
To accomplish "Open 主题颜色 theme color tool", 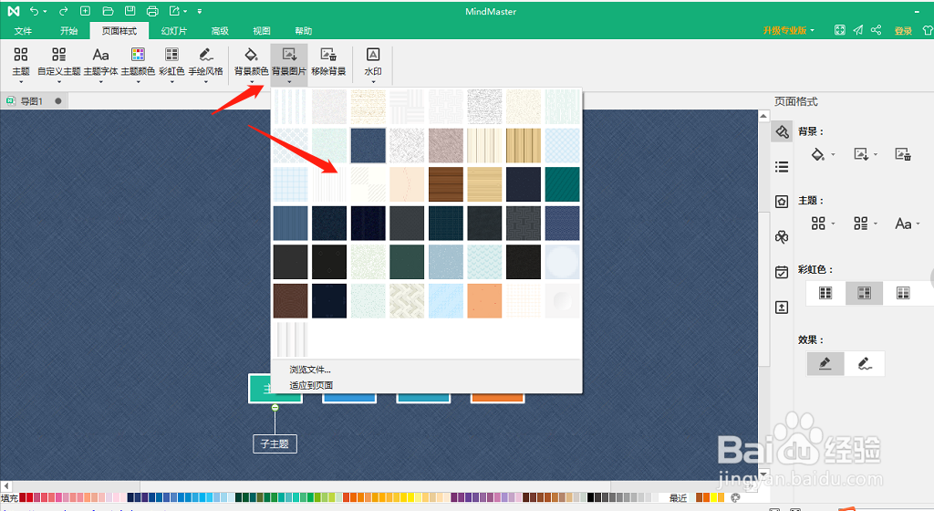I will click(138, 63).
